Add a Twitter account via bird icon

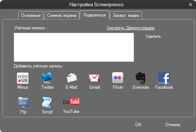(x=47, y=78)
